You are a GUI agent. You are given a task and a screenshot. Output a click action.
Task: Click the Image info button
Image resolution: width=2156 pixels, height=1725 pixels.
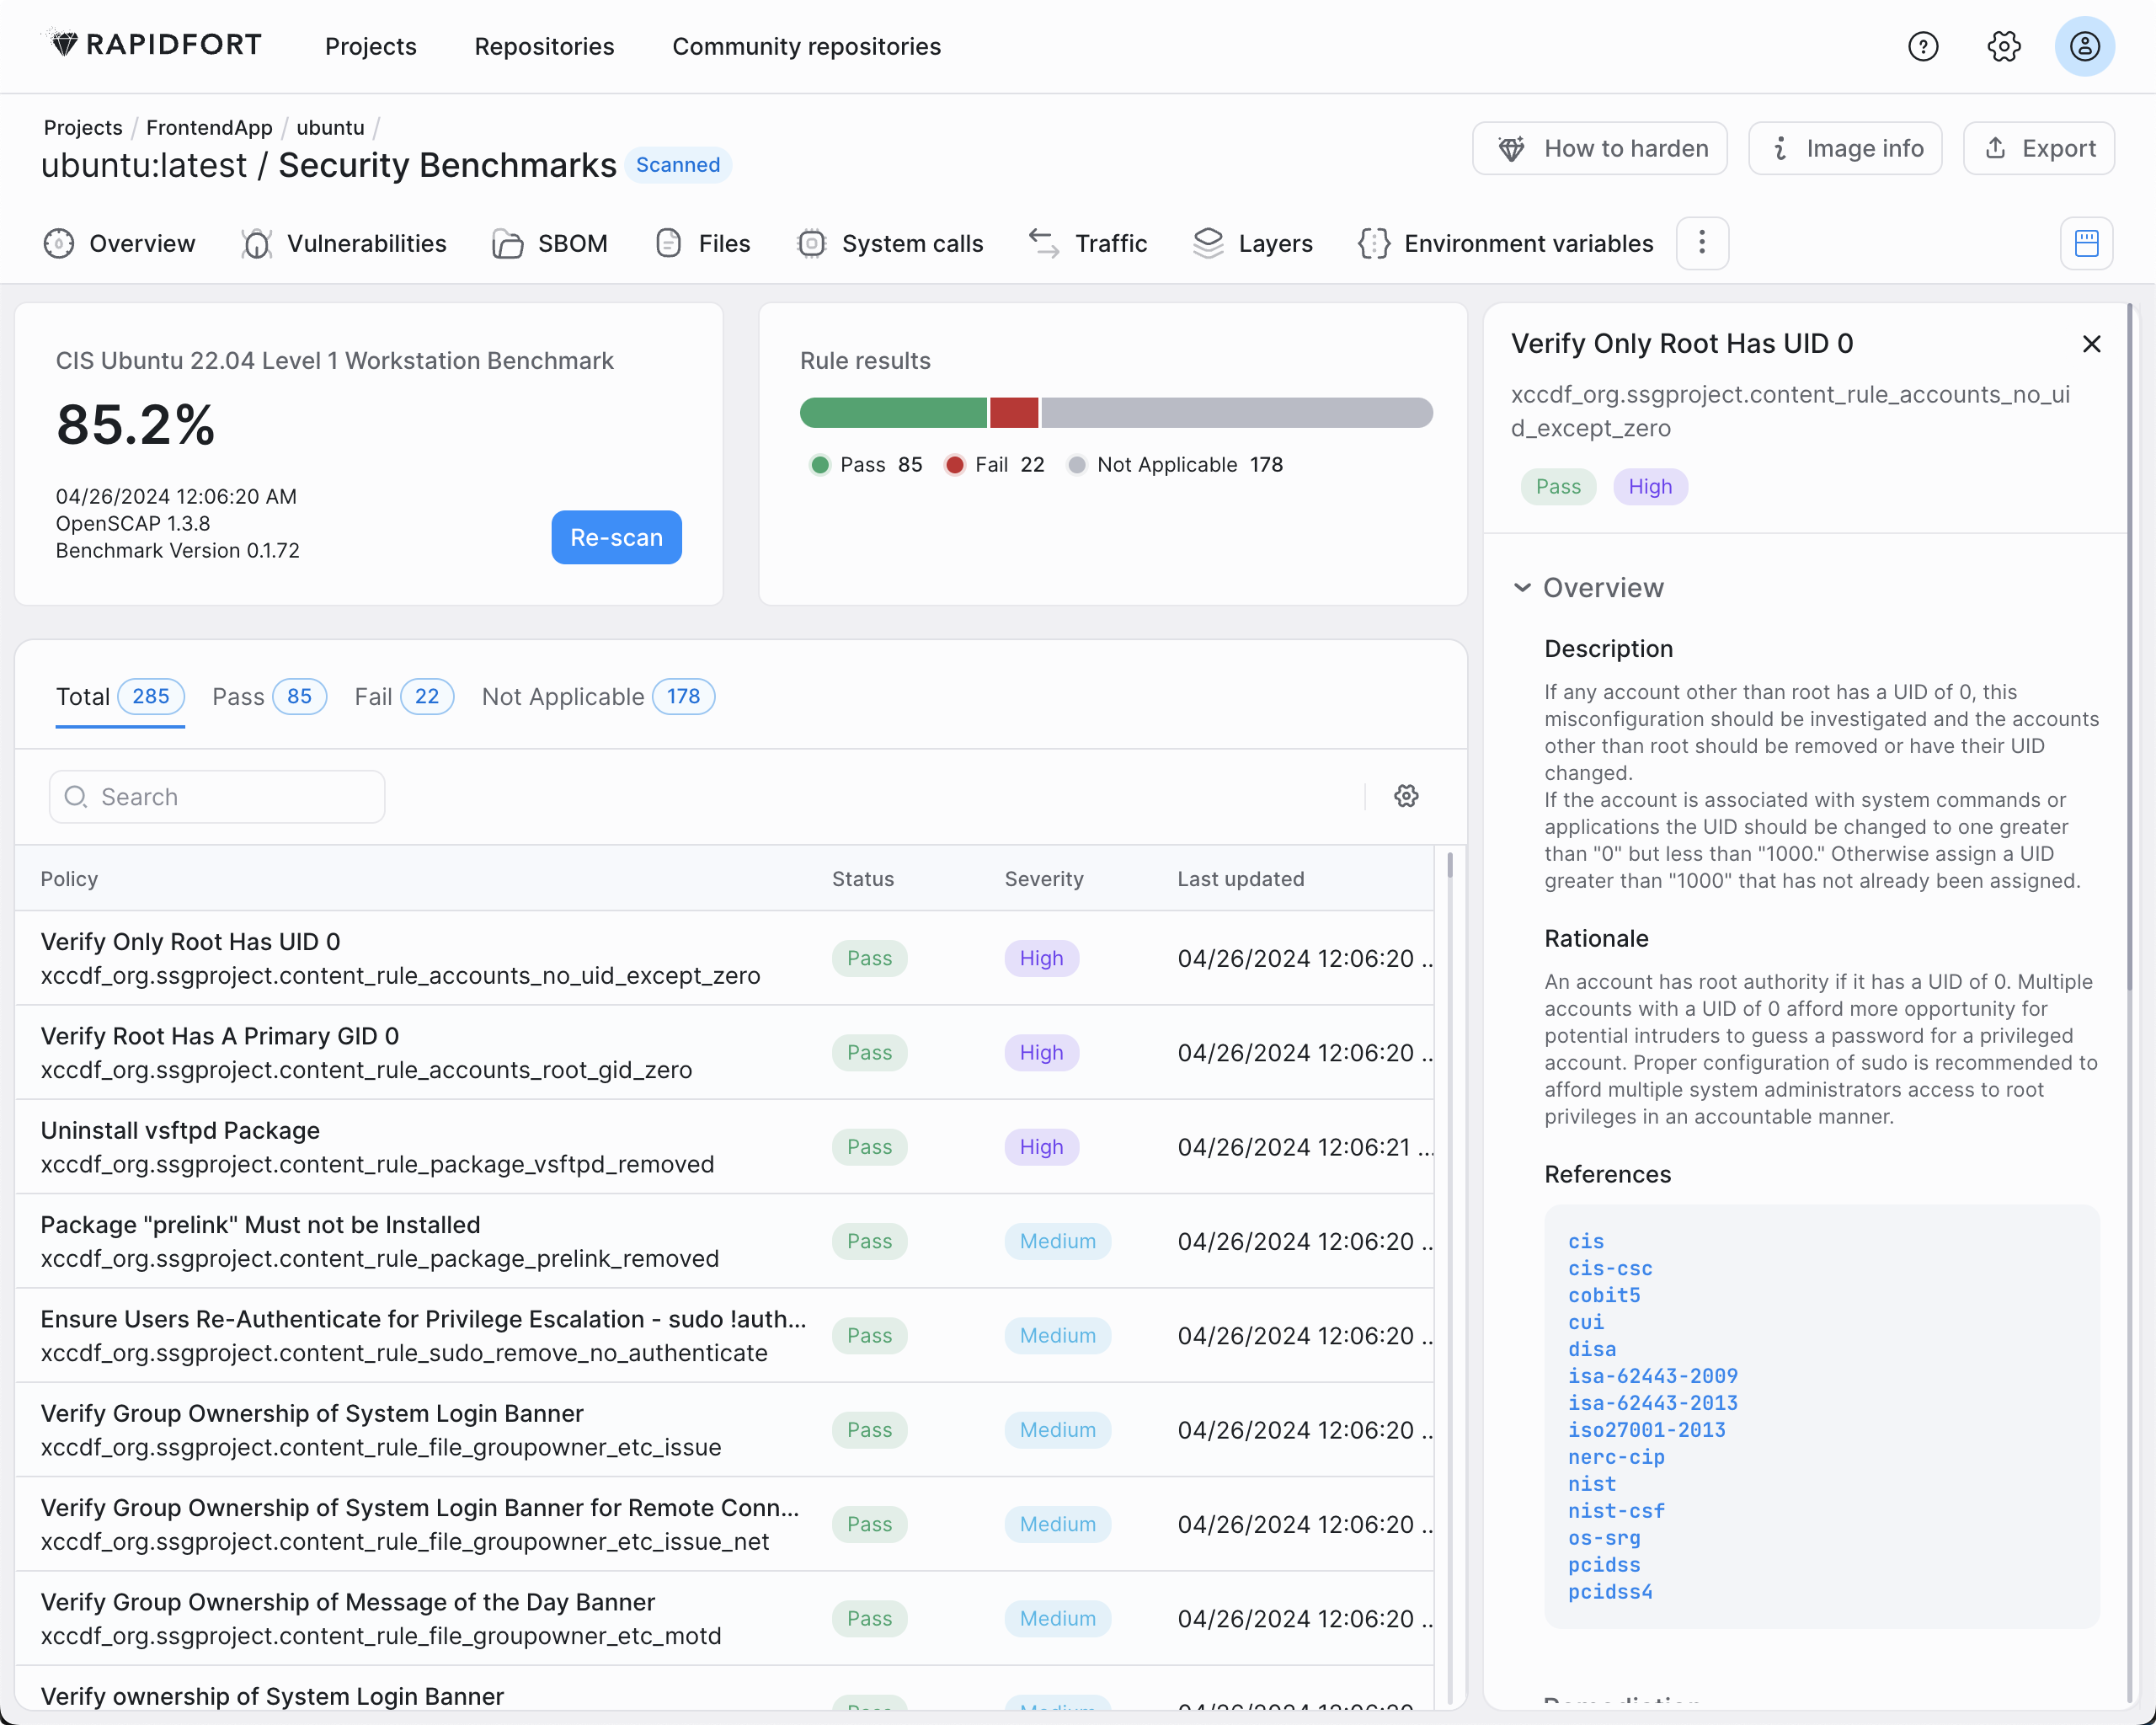click(1845, 148)
